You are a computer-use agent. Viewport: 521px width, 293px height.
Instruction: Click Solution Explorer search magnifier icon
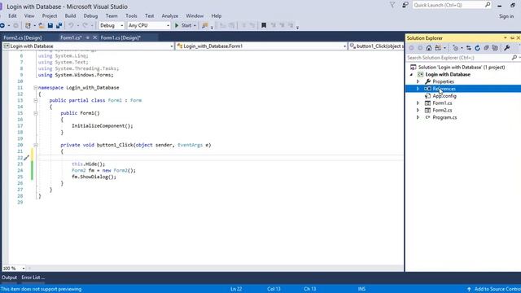tap(514, 58)
